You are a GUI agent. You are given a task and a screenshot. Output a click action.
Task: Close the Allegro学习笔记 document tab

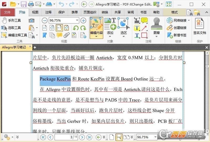(30, 47)
